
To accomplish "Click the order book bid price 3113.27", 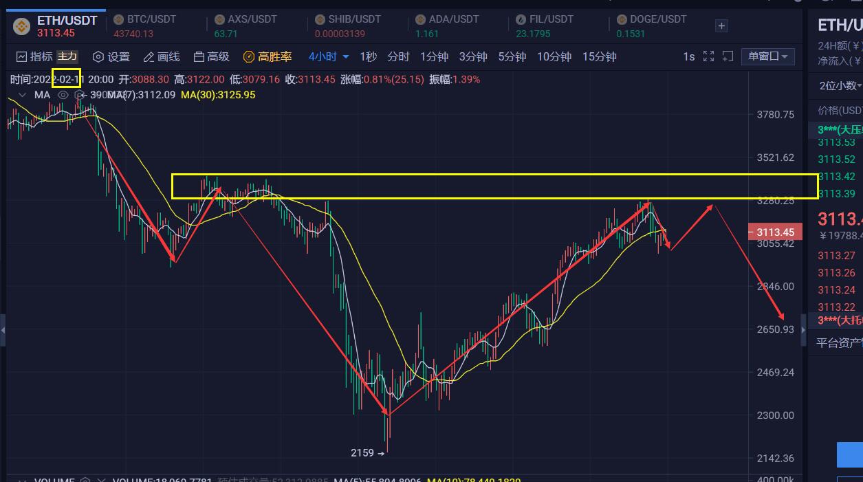I will pos(836,256).
